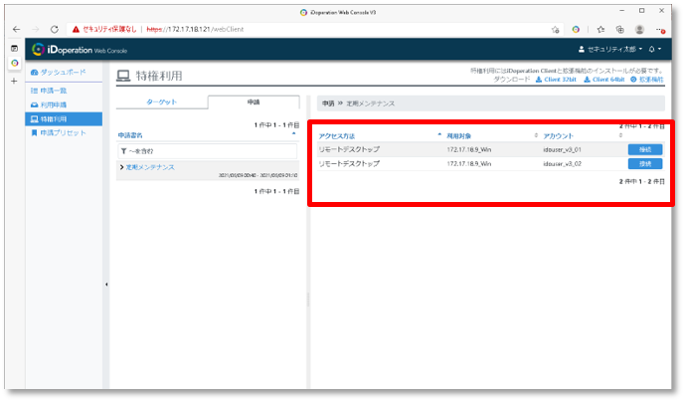The height and width of the screenshot is (402, 685).
Task: Click the security warning icon in address bar
Action: tap(76, 30)
